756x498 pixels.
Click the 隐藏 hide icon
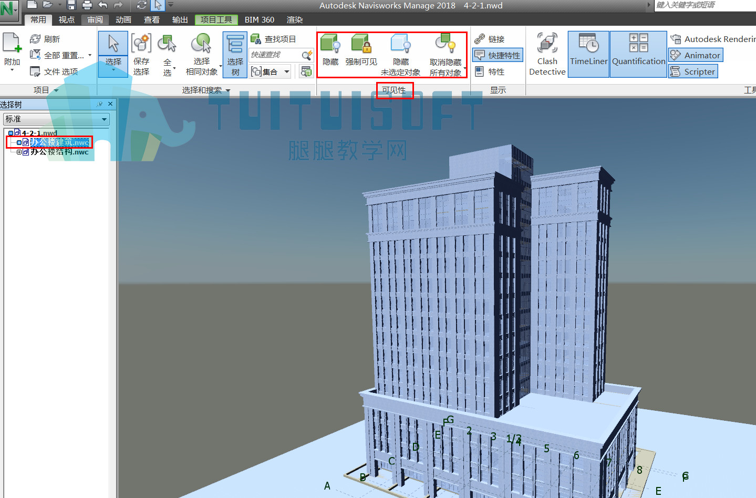coord(330,44)
